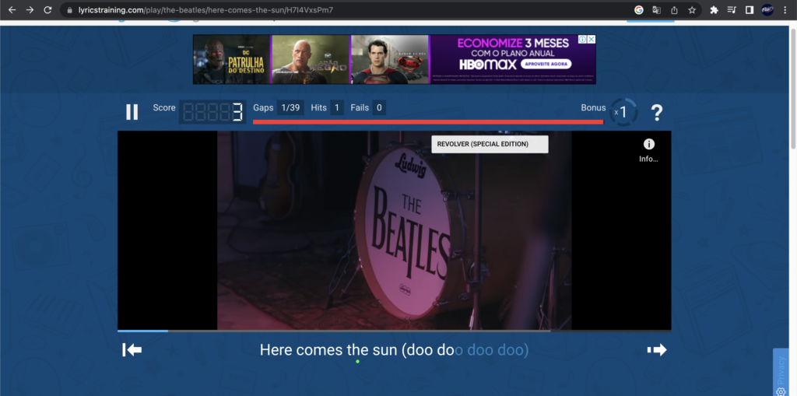Click the Revolver (Special Edition) card
The image size is (797, 396).
pos(490,145)
